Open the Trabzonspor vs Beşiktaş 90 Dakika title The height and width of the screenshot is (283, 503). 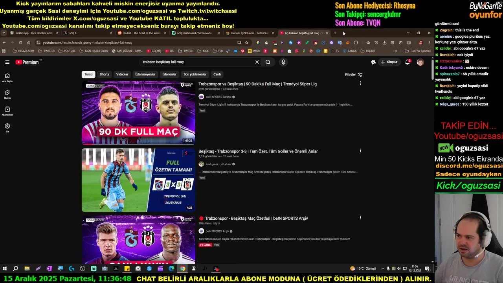point(257,84)
